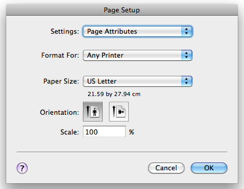The height and width of the screenshot is (189, 244).
Task: Click the Cancel button
Action: [166, 168]
